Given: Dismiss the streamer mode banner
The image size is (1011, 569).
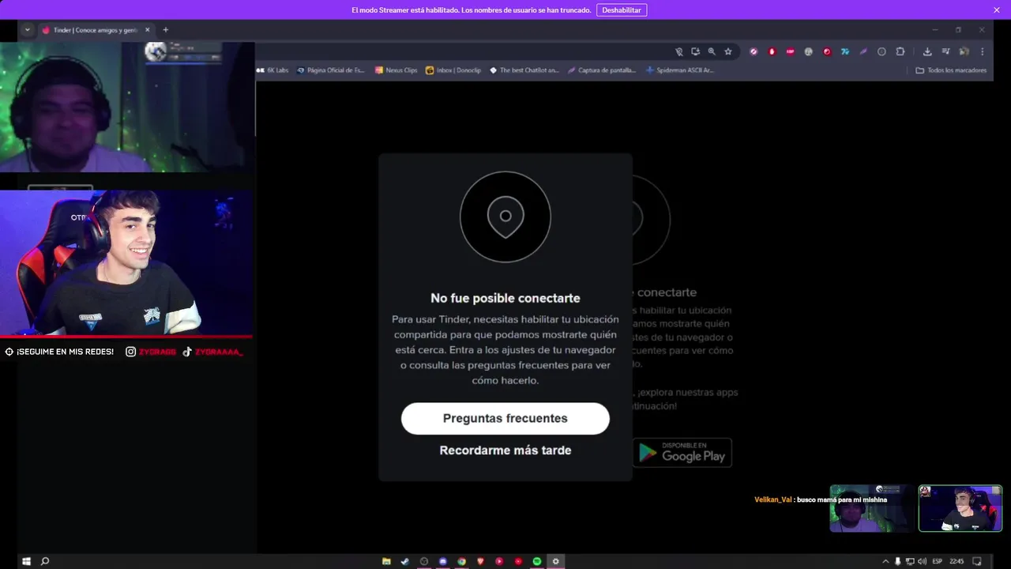Looking at the screenshot, I should (997, 10).
